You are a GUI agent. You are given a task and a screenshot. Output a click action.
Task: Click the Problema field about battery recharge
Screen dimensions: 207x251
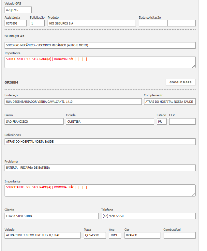tap(100, 168)
